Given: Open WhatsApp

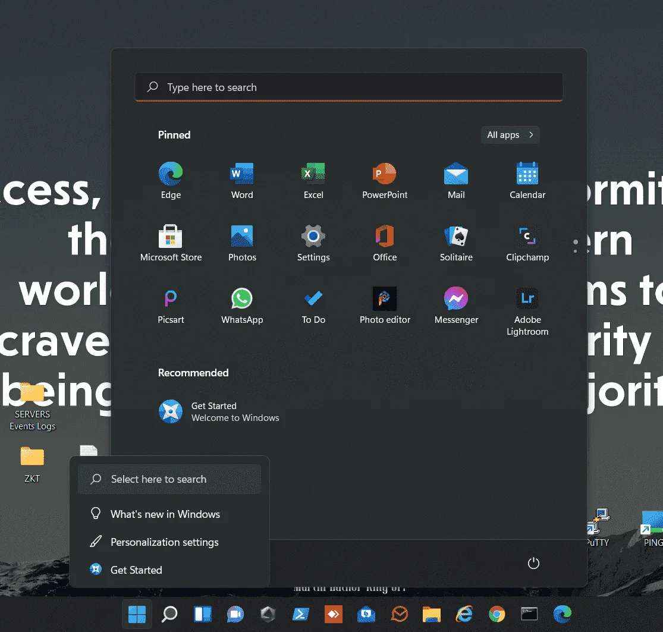Looking at the screenshot, I should pyautogui.click(x=242, y=306).
